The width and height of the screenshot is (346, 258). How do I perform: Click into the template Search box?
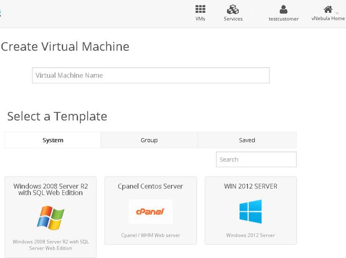256,160
